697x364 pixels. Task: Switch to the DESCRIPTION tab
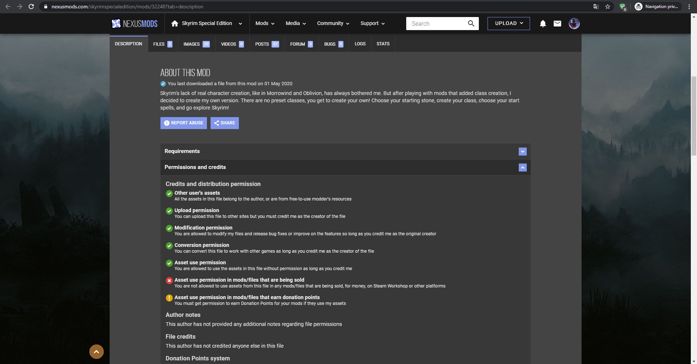(129, 44)
